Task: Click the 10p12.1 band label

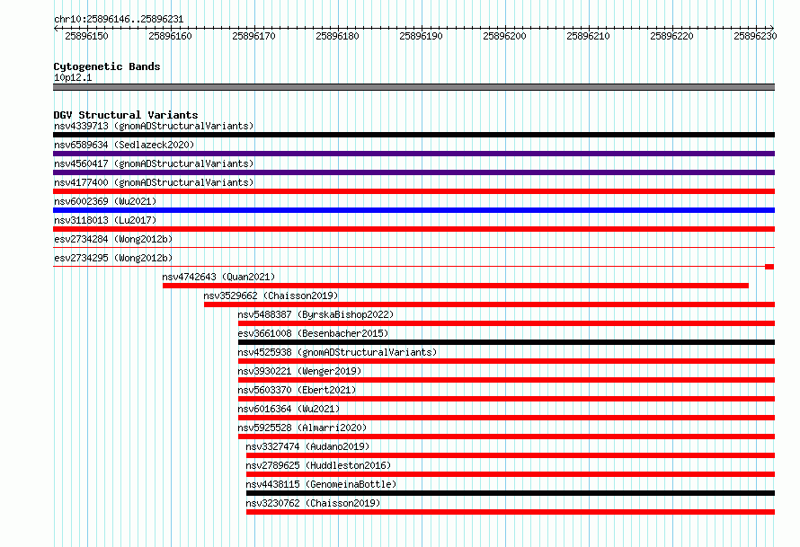Action: [x=73, y=77]
